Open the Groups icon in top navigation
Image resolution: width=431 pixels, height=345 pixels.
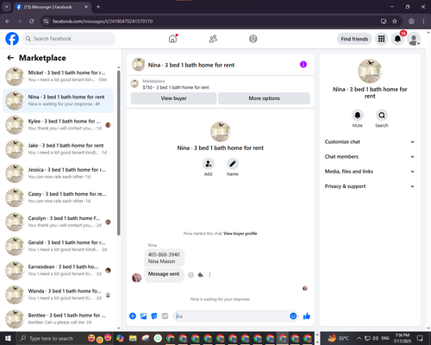click(253, 39)
